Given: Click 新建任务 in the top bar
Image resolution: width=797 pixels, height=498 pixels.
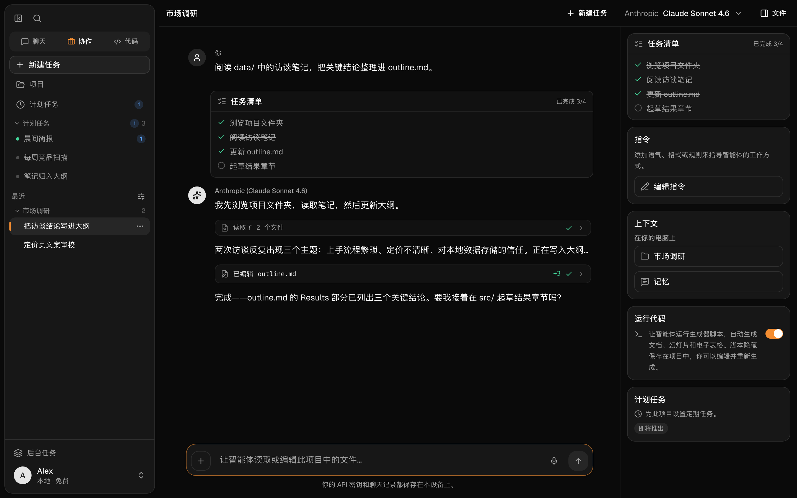Looking at the screenshot, I should pyautogui.click(x=587, y=13).
